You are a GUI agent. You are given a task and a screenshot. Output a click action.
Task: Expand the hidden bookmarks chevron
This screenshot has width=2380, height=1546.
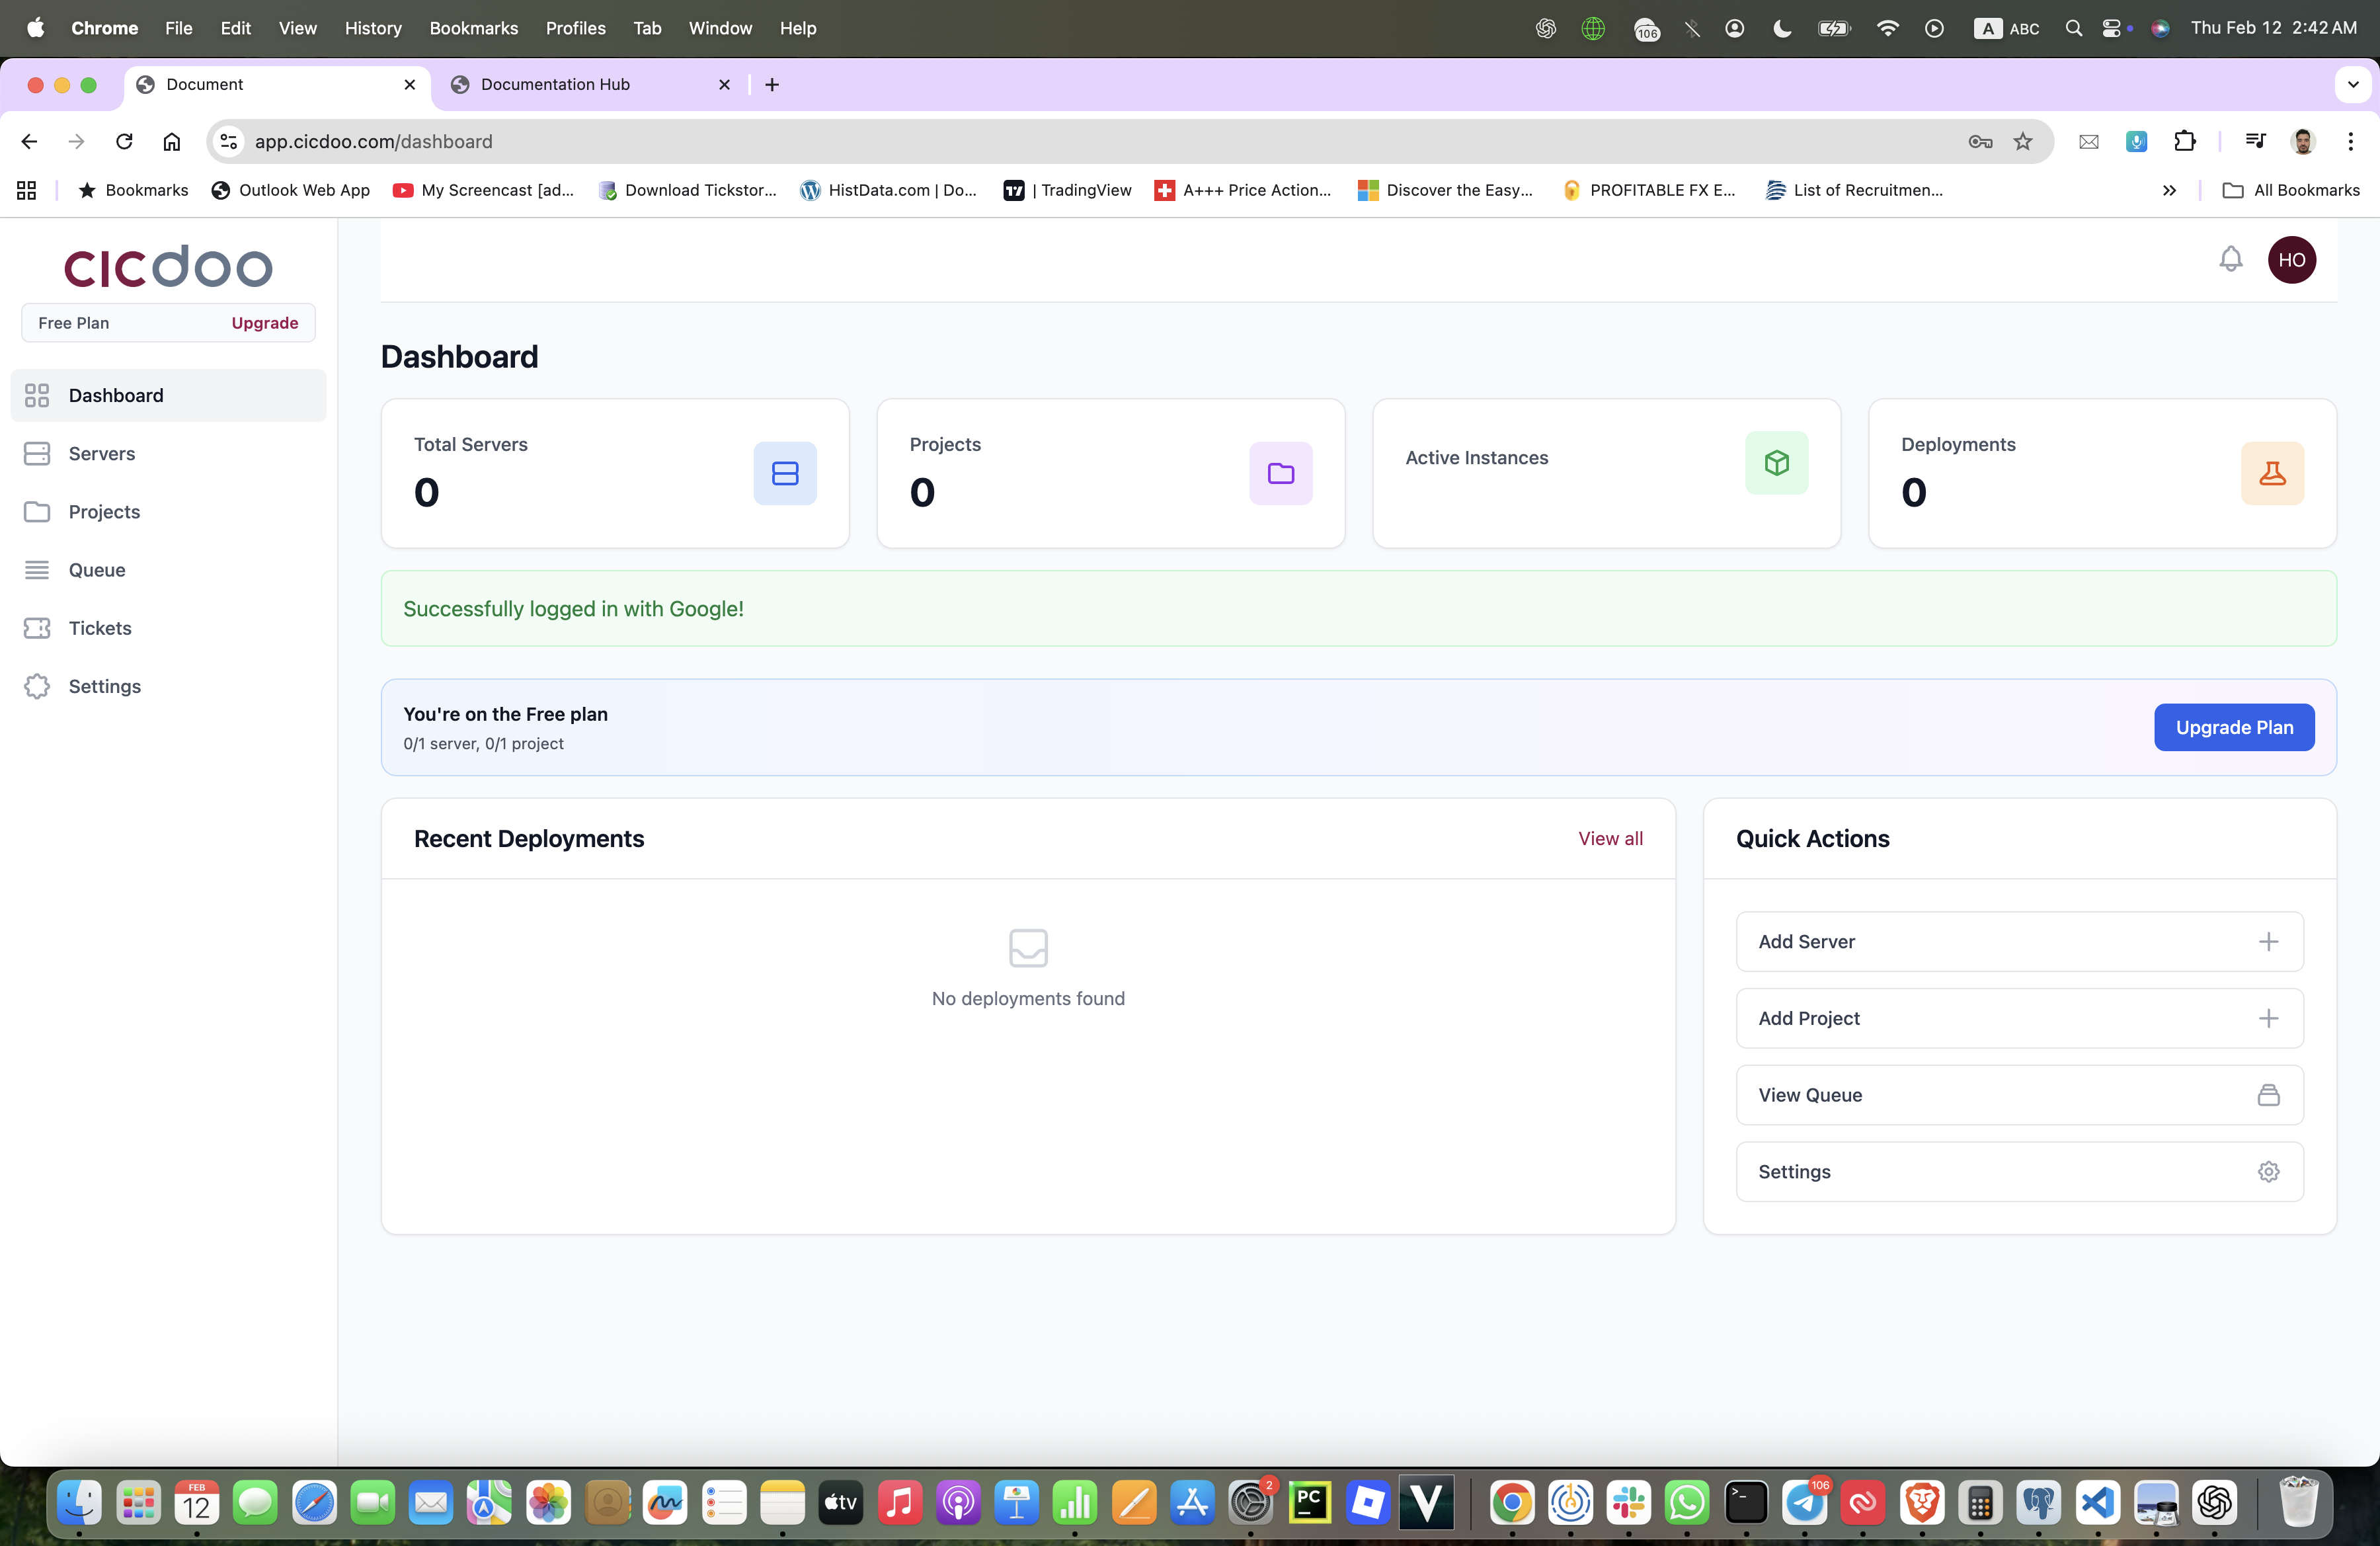tap(2168, 190)
